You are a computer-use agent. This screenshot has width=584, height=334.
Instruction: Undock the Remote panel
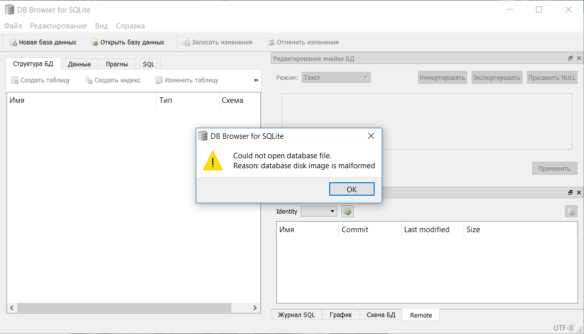[570, 192]
